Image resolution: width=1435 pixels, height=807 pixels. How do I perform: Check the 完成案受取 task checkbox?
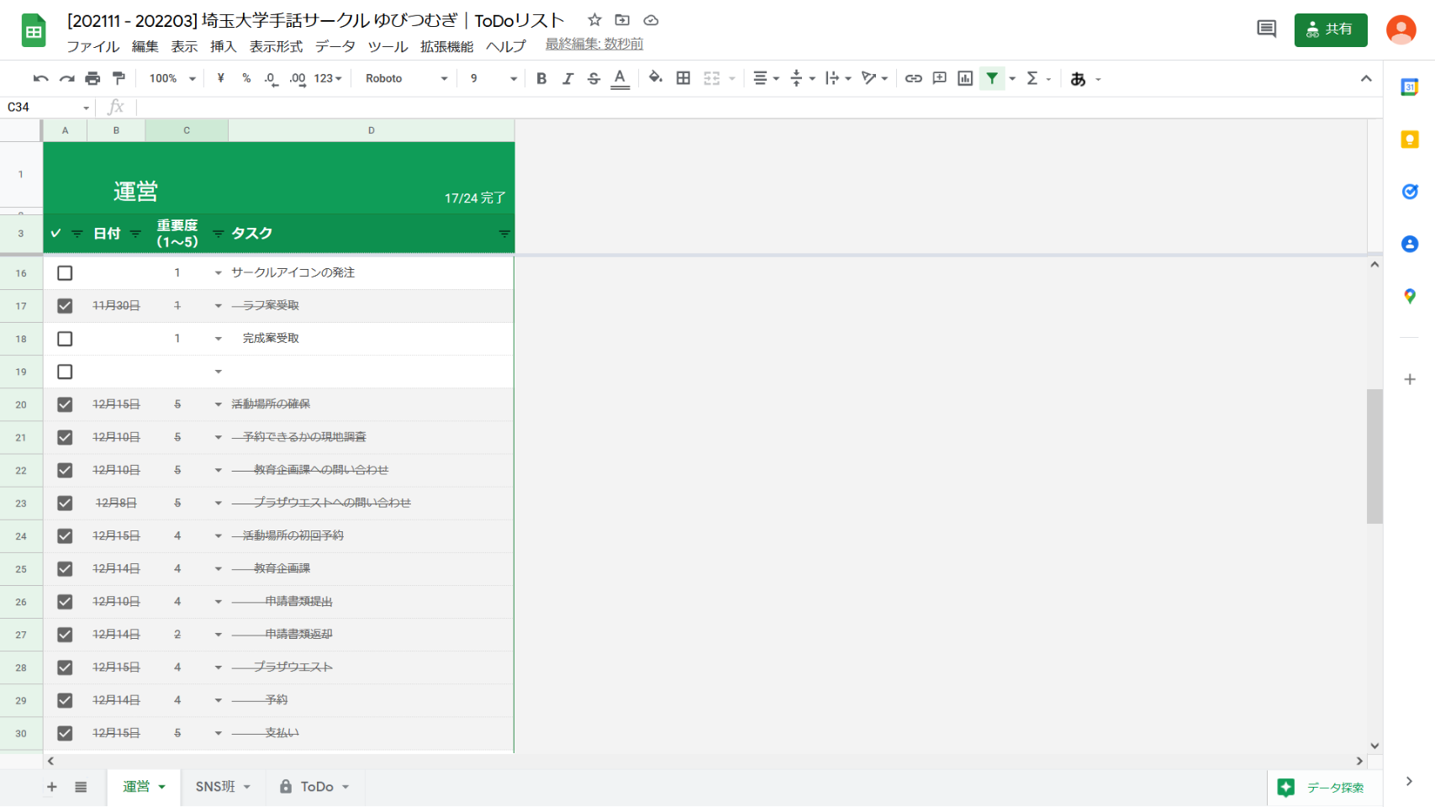pos(65,339)
